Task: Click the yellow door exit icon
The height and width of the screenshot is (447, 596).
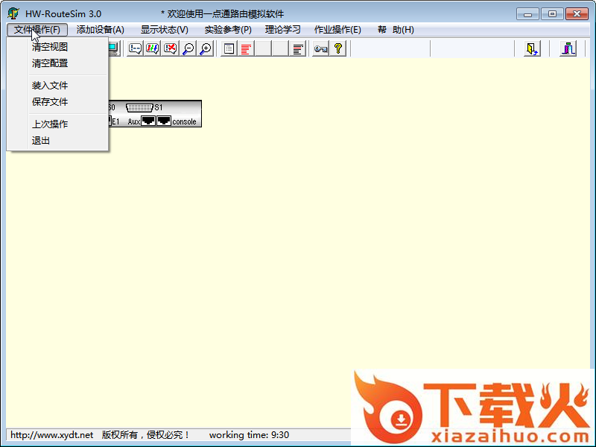Action: pos(532,48)
